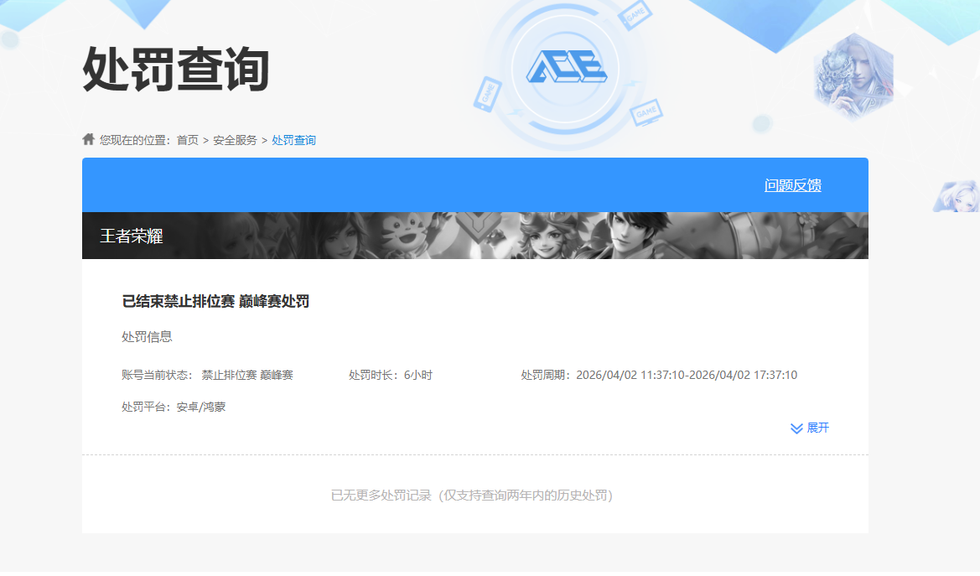The width and height of the screenshot is (980, 576).
Task: Click the 已无更多处罚记录 notice
Action: point(472,496)
